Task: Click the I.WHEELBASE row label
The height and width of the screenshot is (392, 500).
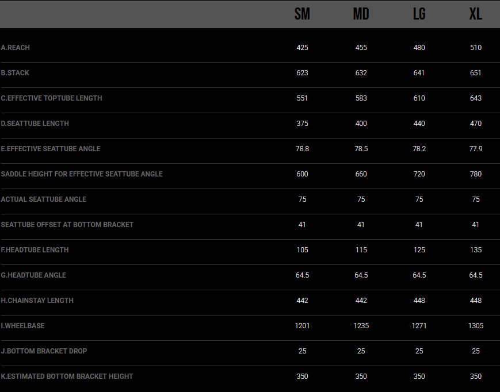Action: coord(23,326)
